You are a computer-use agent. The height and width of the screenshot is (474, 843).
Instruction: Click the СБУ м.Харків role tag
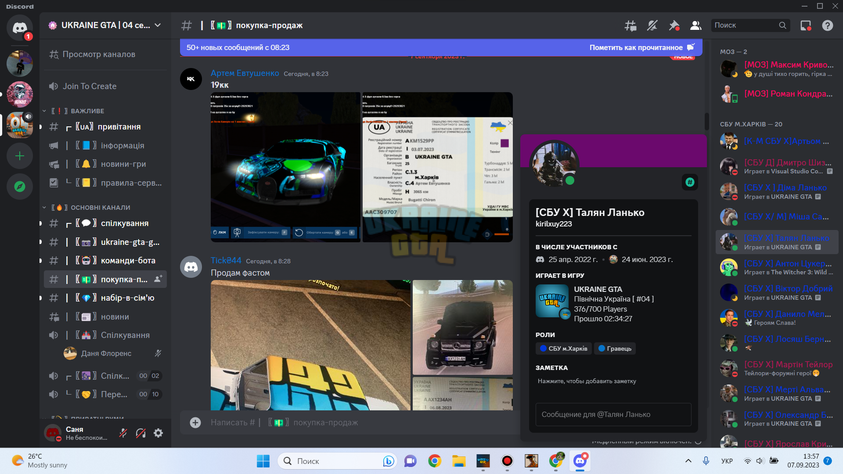[x=564, y=348]
